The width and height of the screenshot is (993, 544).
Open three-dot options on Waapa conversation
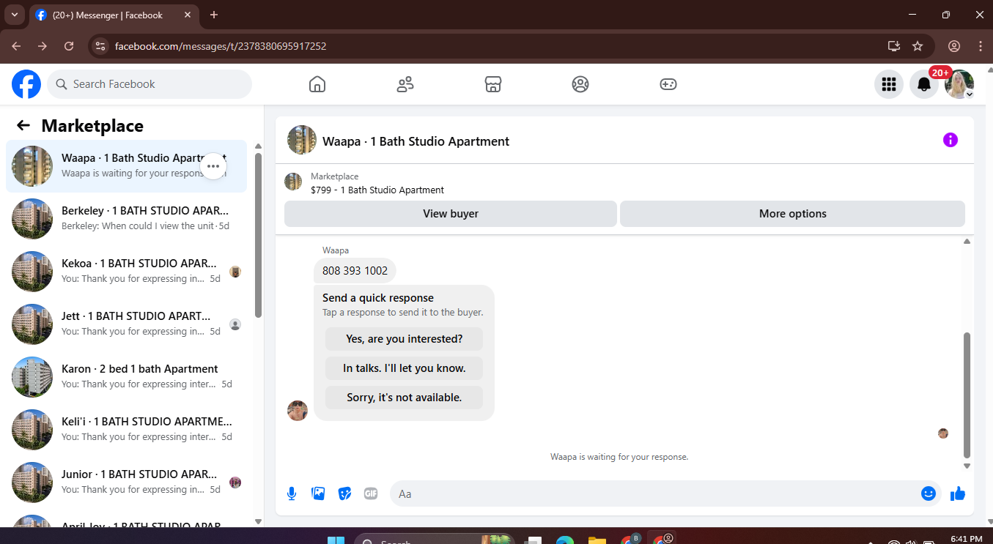213,166
